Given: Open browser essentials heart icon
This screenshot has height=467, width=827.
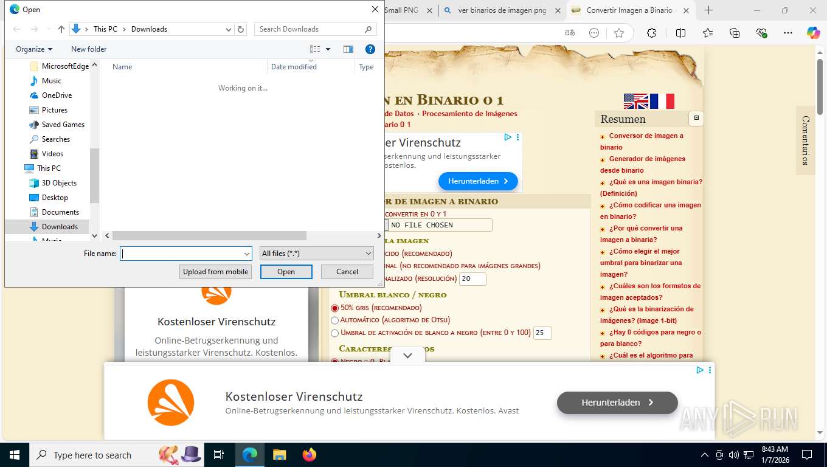Looking at the screenshot, I should [x=761, y=33].
